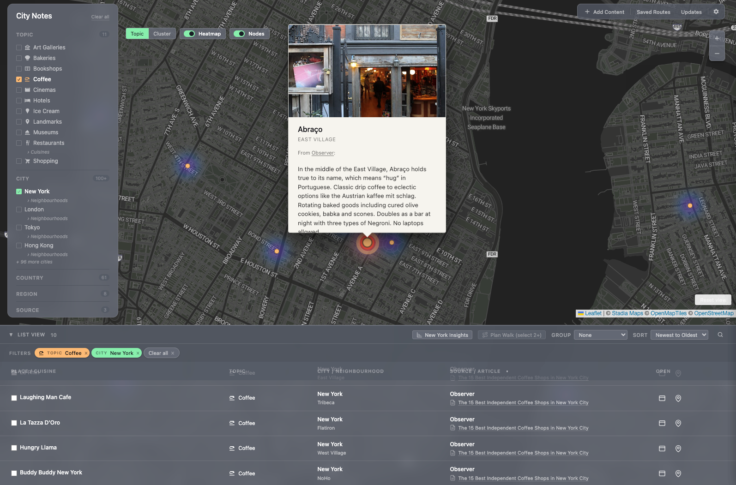The height and width of the screenshot is (485, 736).
Task: Open the list search magnifier icon
Action: pyautogui.click(x=720, y=335)
